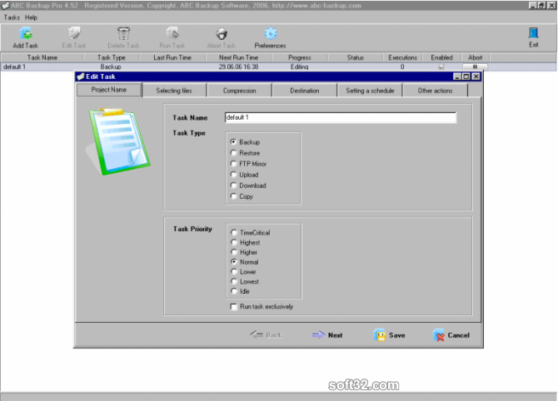Click the Abort column header
The height and width of the screenshot is (401, 558).
[x=476, y=57]
